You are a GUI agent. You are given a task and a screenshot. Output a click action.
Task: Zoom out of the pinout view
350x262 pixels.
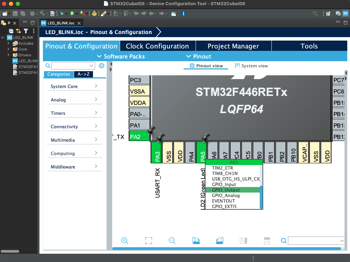172,241
